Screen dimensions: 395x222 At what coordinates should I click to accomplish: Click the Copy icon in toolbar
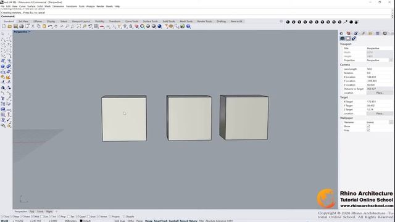[38, 26]
